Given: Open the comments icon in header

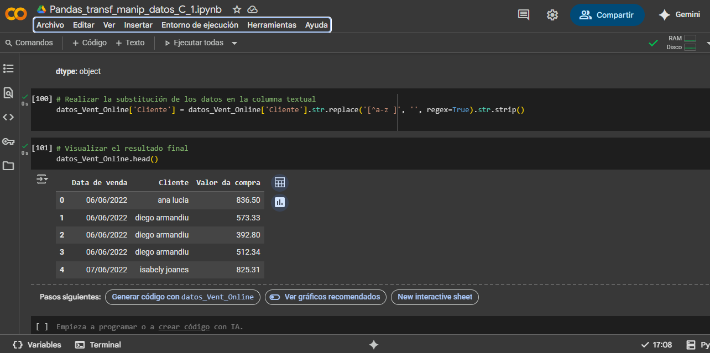Looking at the screenshot, I should click(524, 15).
